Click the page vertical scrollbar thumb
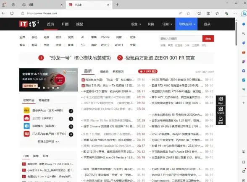This screenshot has height=182, width=247. (236, 34)
